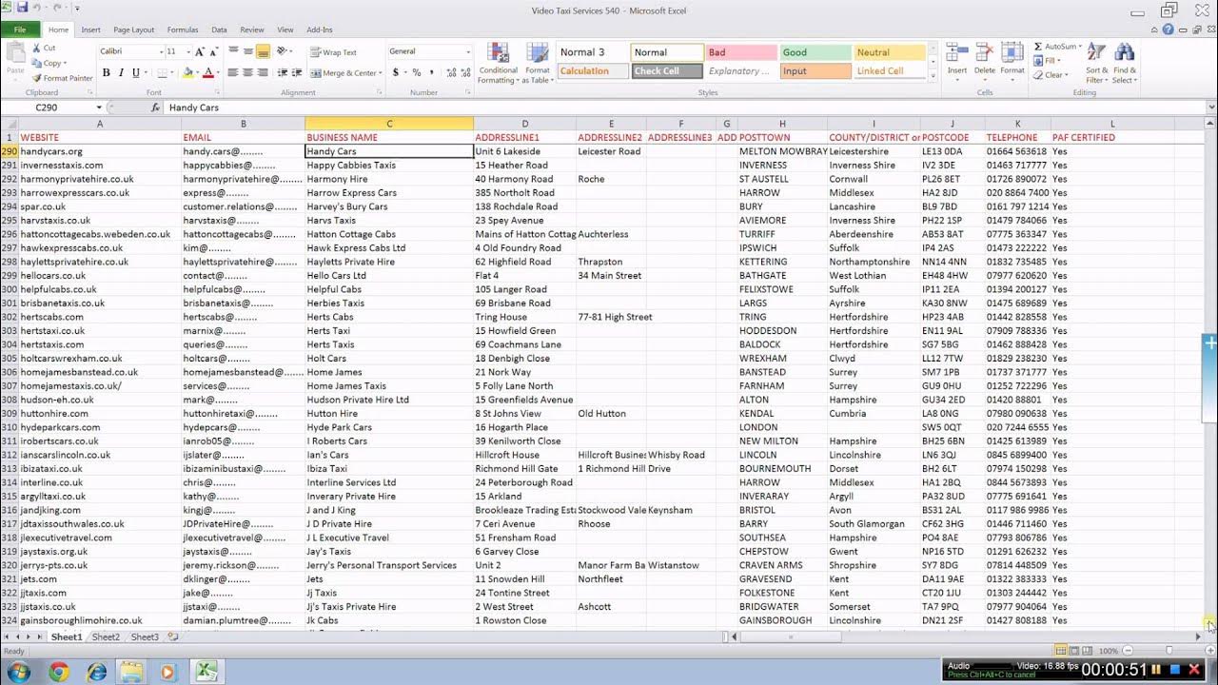Open Format as Table gallery
Image resolution: width=1218 pixels, height=685 pixels.
pos(538,64)
